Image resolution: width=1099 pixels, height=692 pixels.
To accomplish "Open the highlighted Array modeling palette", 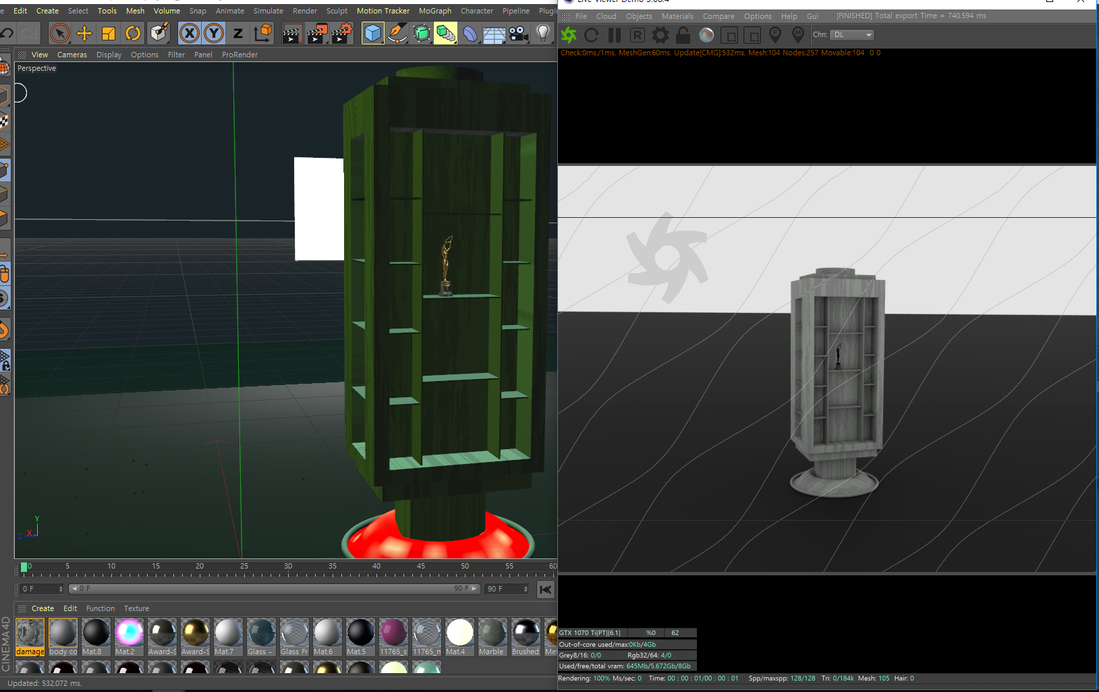I will pos(445,33).
